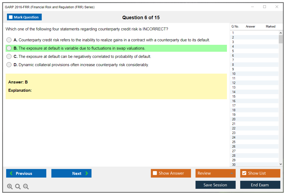Click the reset zoom magnifier icon
The width and height of the screenshot is (287, 196).
(x=18, y=187)
